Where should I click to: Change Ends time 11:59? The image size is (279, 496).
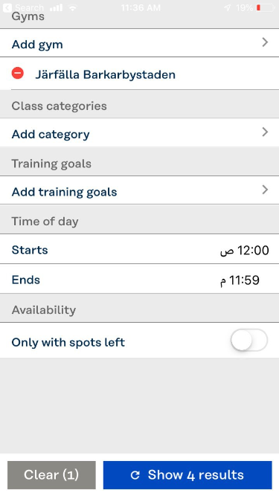(240, 280)
